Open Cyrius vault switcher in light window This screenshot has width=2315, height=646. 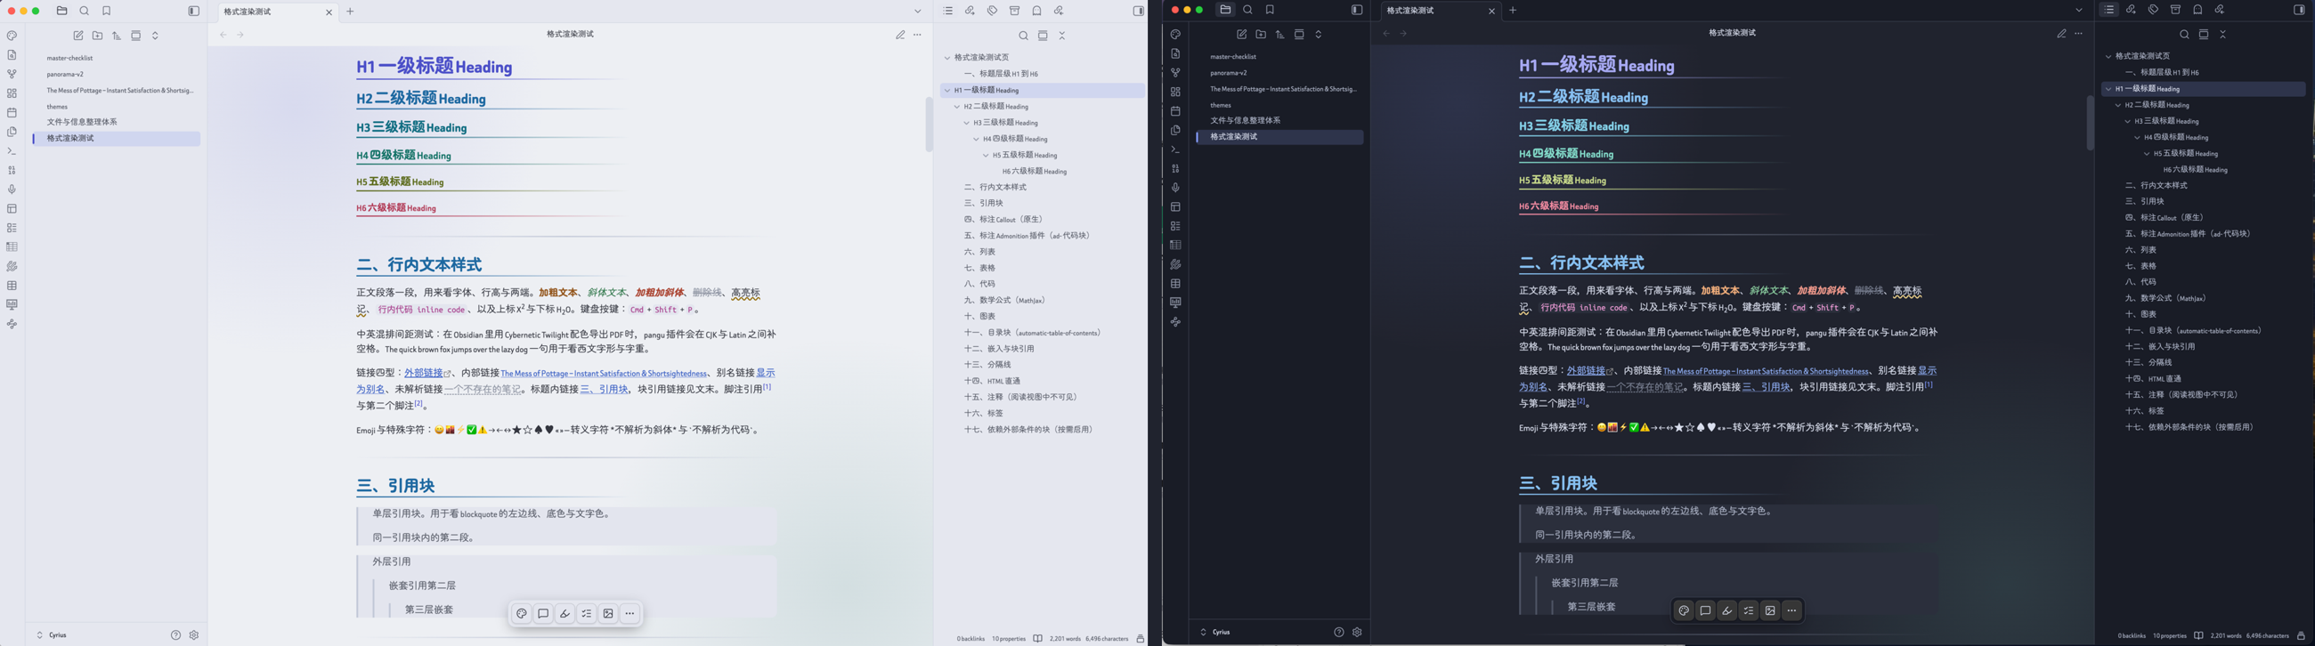[53, 635]
